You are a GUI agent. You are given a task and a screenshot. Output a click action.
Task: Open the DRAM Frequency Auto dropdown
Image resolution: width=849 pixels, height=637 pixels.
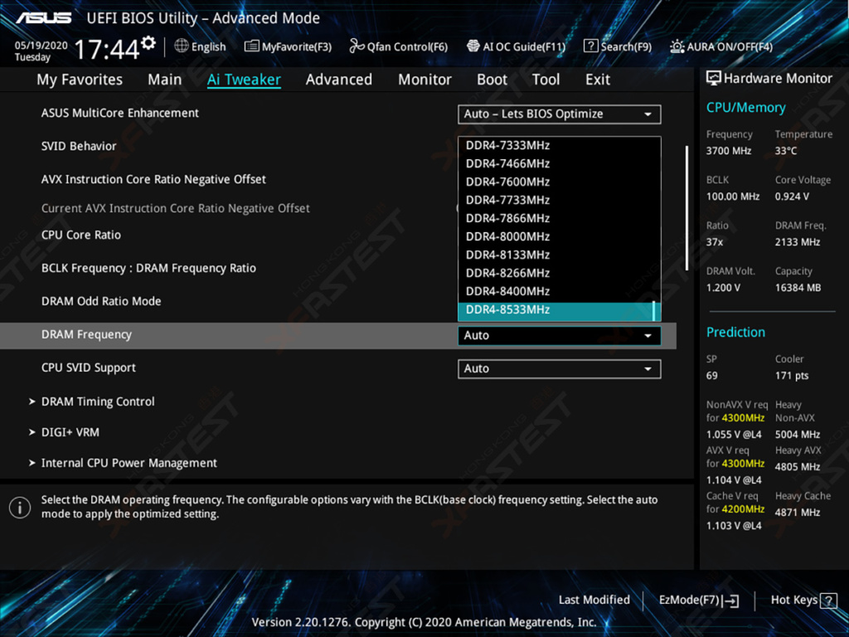pyautogui.click(x=560, y=336)
